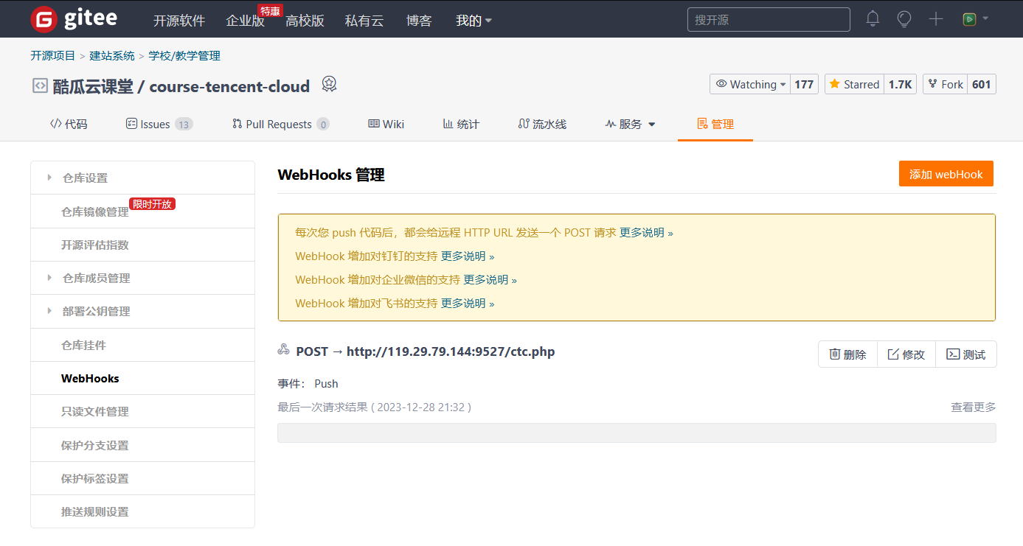Open the 流水线 tab
Image resolution: width=1023 pixels, height=546 pixels.
coord(542,124)
